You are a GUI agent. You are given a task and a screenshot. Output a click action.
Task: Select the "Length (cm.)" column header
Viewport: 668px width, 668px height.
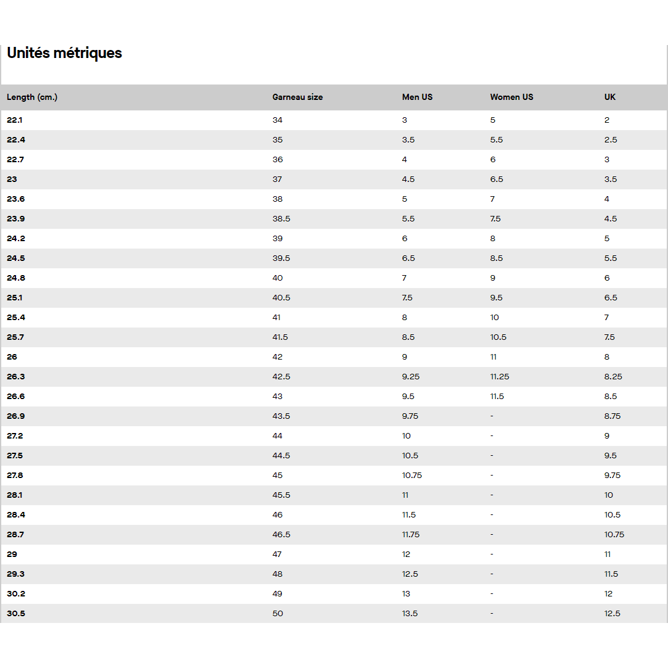[32, 97]
